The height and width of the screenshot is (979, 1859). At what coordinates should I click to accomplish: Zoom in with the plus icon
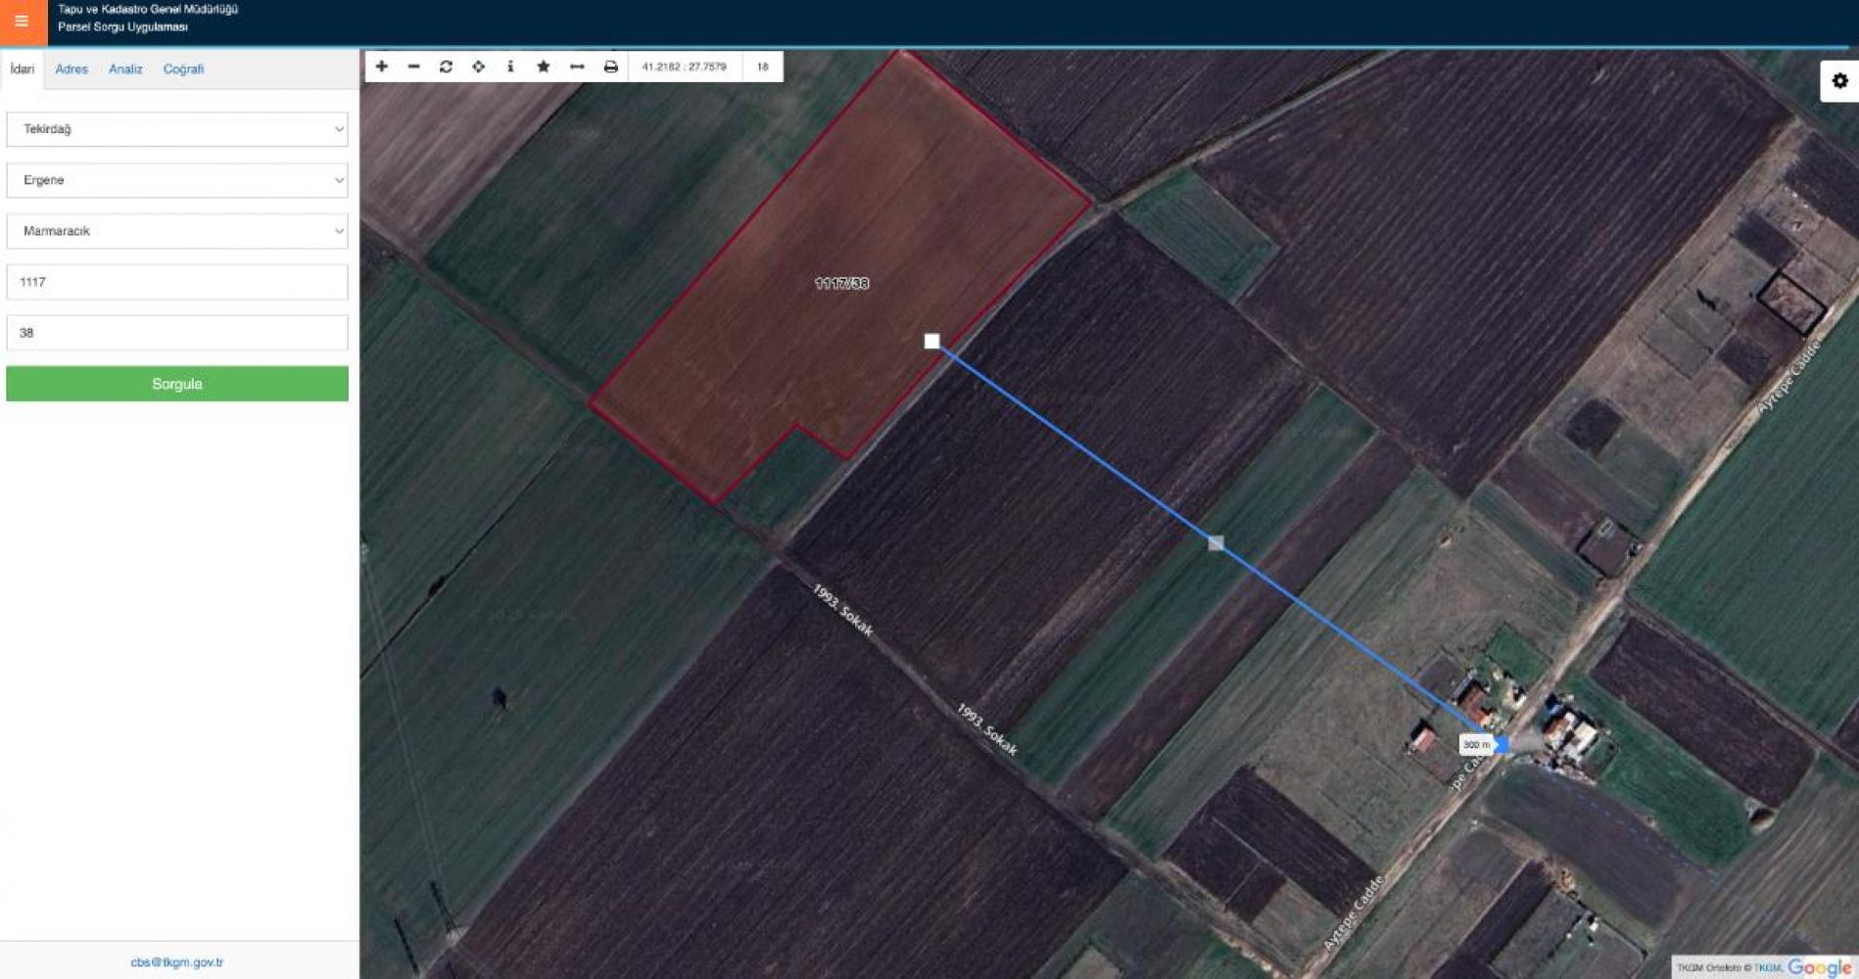point(382,67)
